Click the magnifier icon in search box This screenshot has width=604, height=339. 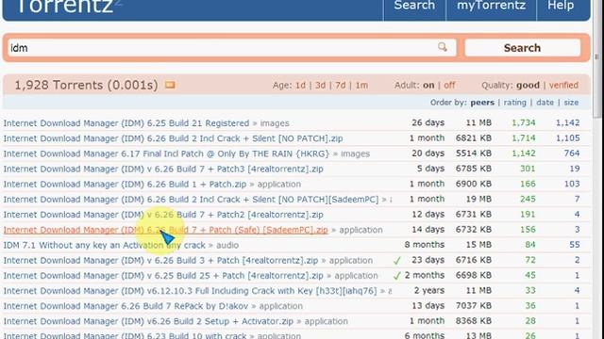(443, 47)
